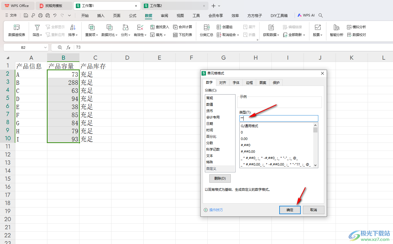This screenshot has width=393, height=244.
Task: Click the 筛选 filter funnel icon
Action: coord(37,27)
